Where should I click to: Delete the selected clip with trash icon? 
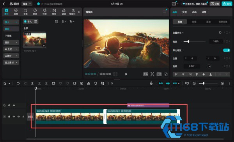point(53,83)
